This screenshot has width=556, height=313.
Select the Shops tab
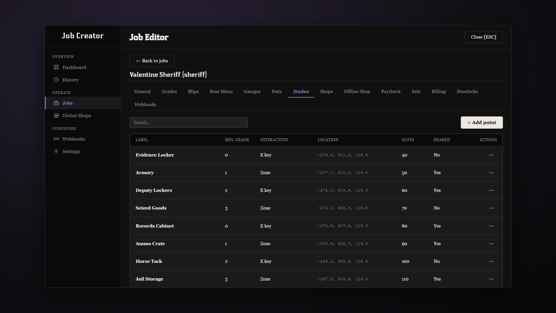tap(326, 92)
